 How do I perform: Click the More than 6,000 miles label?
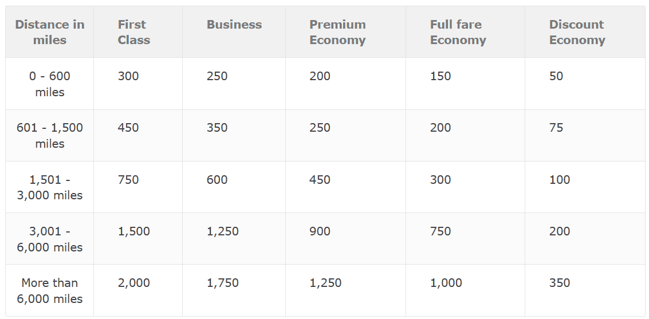[x=50, y=290]
